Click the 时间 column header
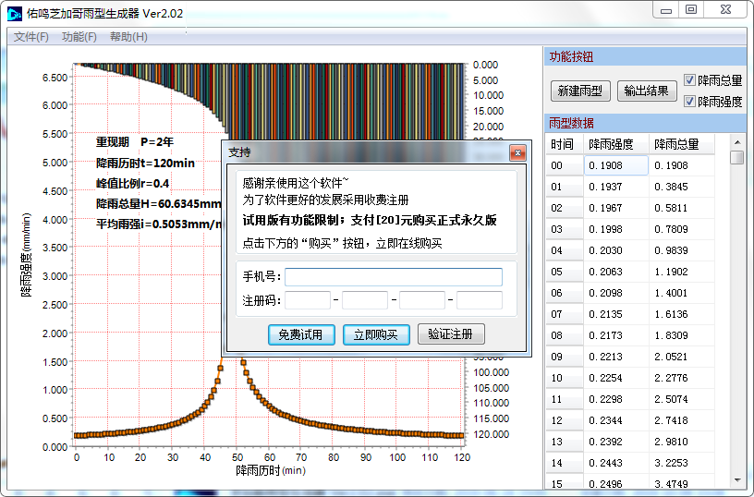Screen dimensions: 754x497 pos(563,145)
